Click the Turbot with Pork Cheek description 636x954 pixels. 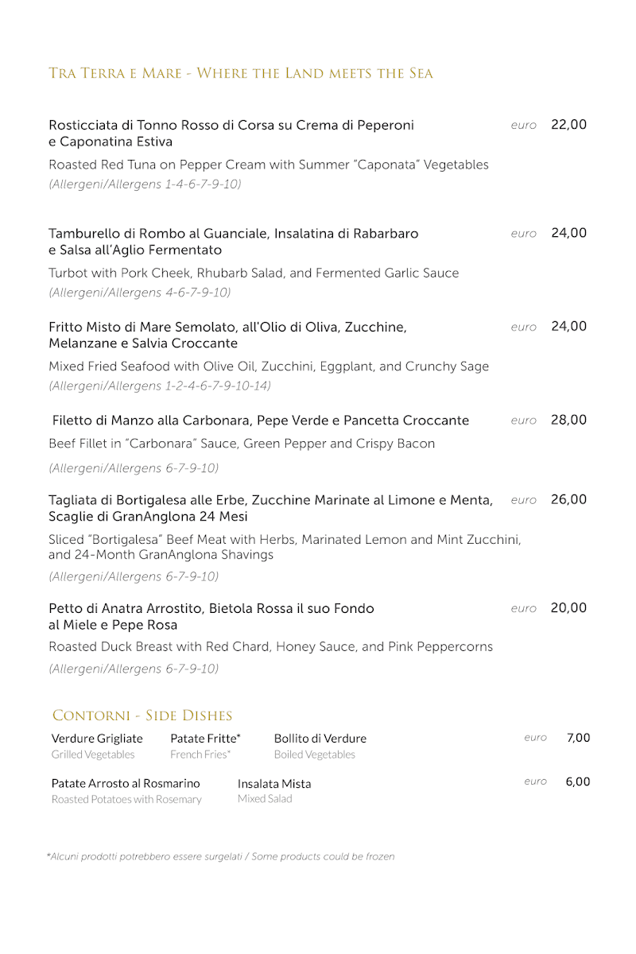(254, 273)
